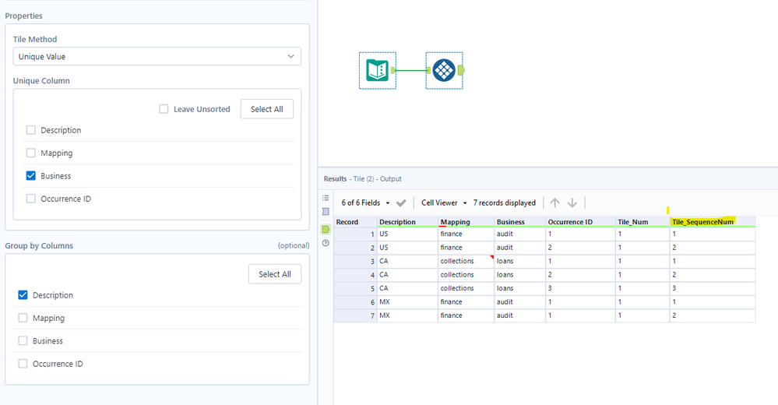Click the 7 records displayed label
The image size is (778, 405).
[504, 202]
